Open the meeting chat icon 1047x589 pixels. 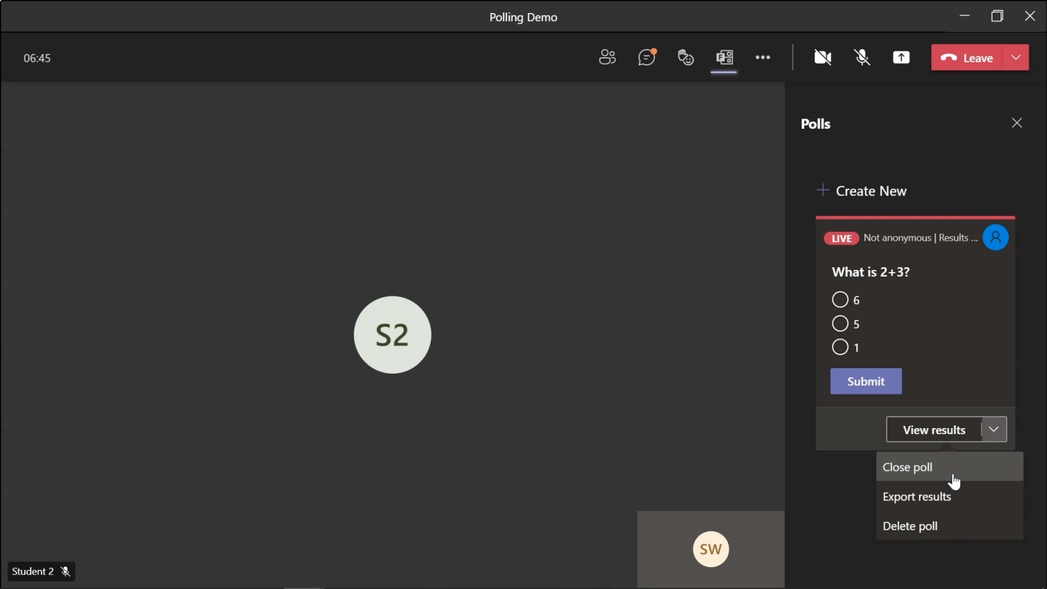[646, 58]
